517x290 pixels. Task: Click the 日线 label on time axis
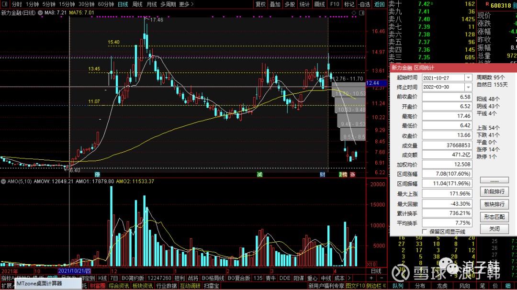[x=376, y=271]
